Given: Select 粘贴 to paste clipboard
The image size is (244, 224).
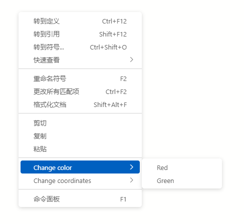Looking at the screenshot, I should point(80,149).
